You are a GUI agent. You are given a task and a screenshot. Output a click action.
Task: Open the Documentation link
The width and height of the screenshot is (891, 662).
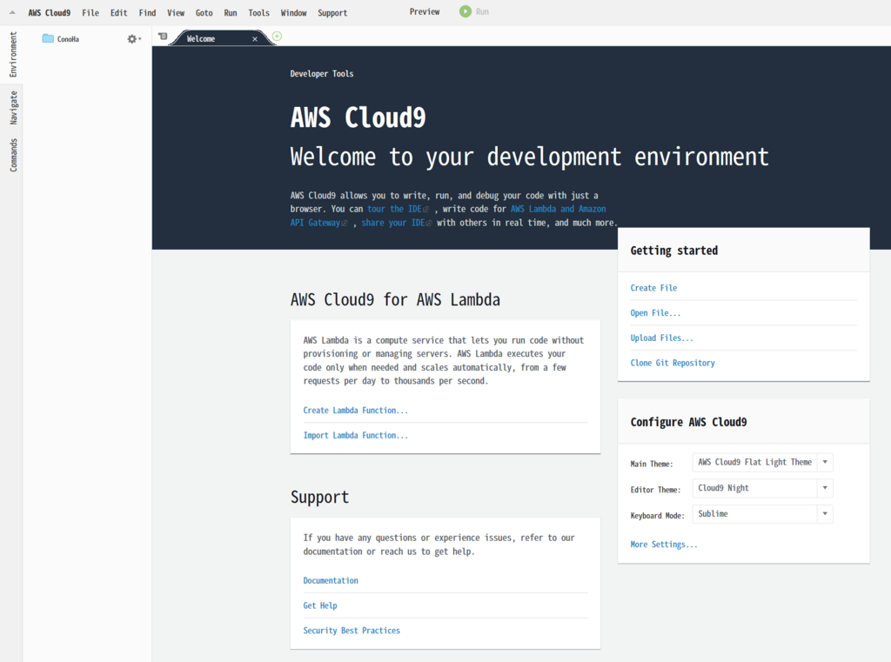(x=330, y=580)
